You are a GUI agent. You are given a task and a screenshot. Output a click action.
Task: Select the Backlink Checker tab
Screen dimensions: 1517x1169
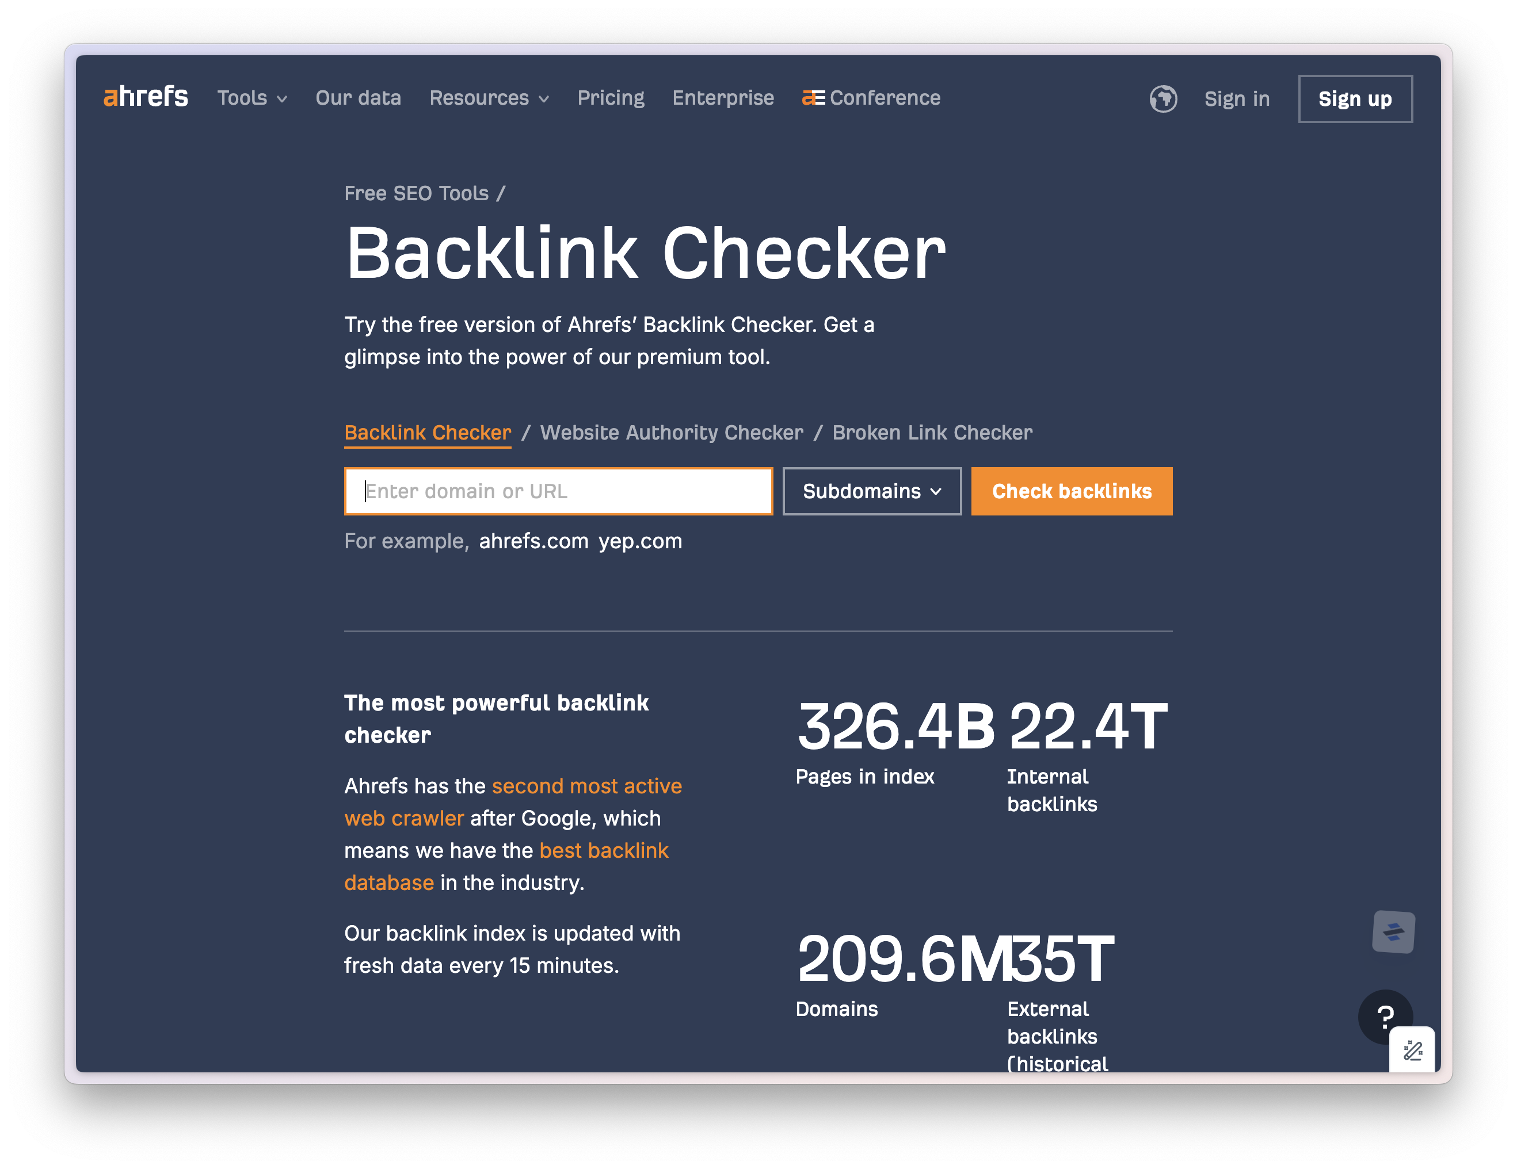[427, 433]
